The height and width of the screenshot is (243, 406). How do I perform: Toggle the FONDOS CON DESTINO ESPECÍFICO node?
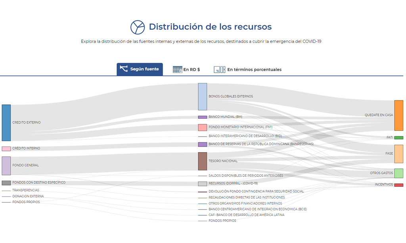coord(6,182)
